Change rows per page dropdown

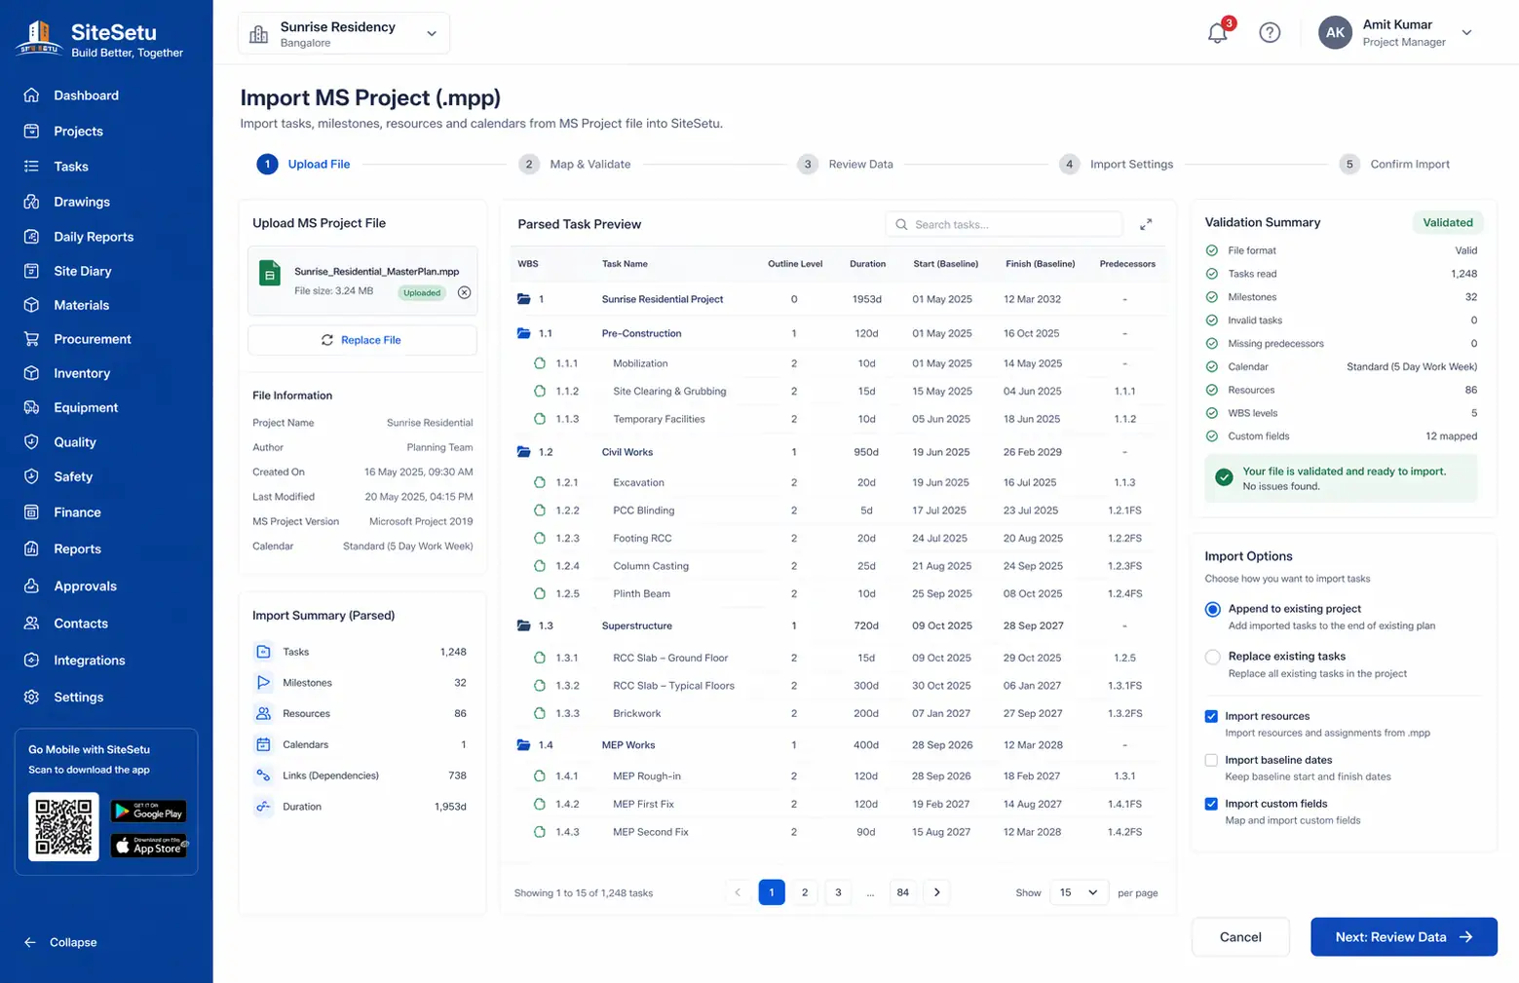click(x=1079, y=892)
